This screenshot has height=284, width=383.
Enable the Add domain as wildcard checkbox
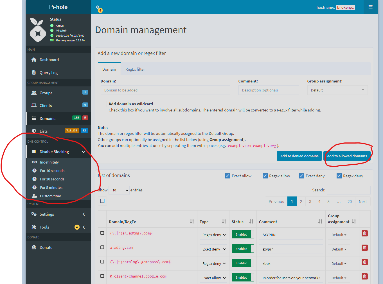(x=104, y=104)
